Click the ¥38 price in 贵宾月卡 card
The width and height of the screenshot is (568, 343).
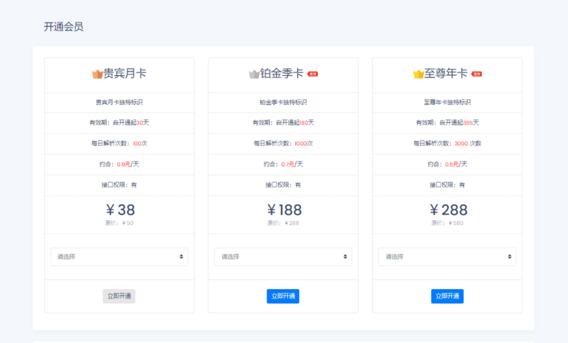[120, 210]
